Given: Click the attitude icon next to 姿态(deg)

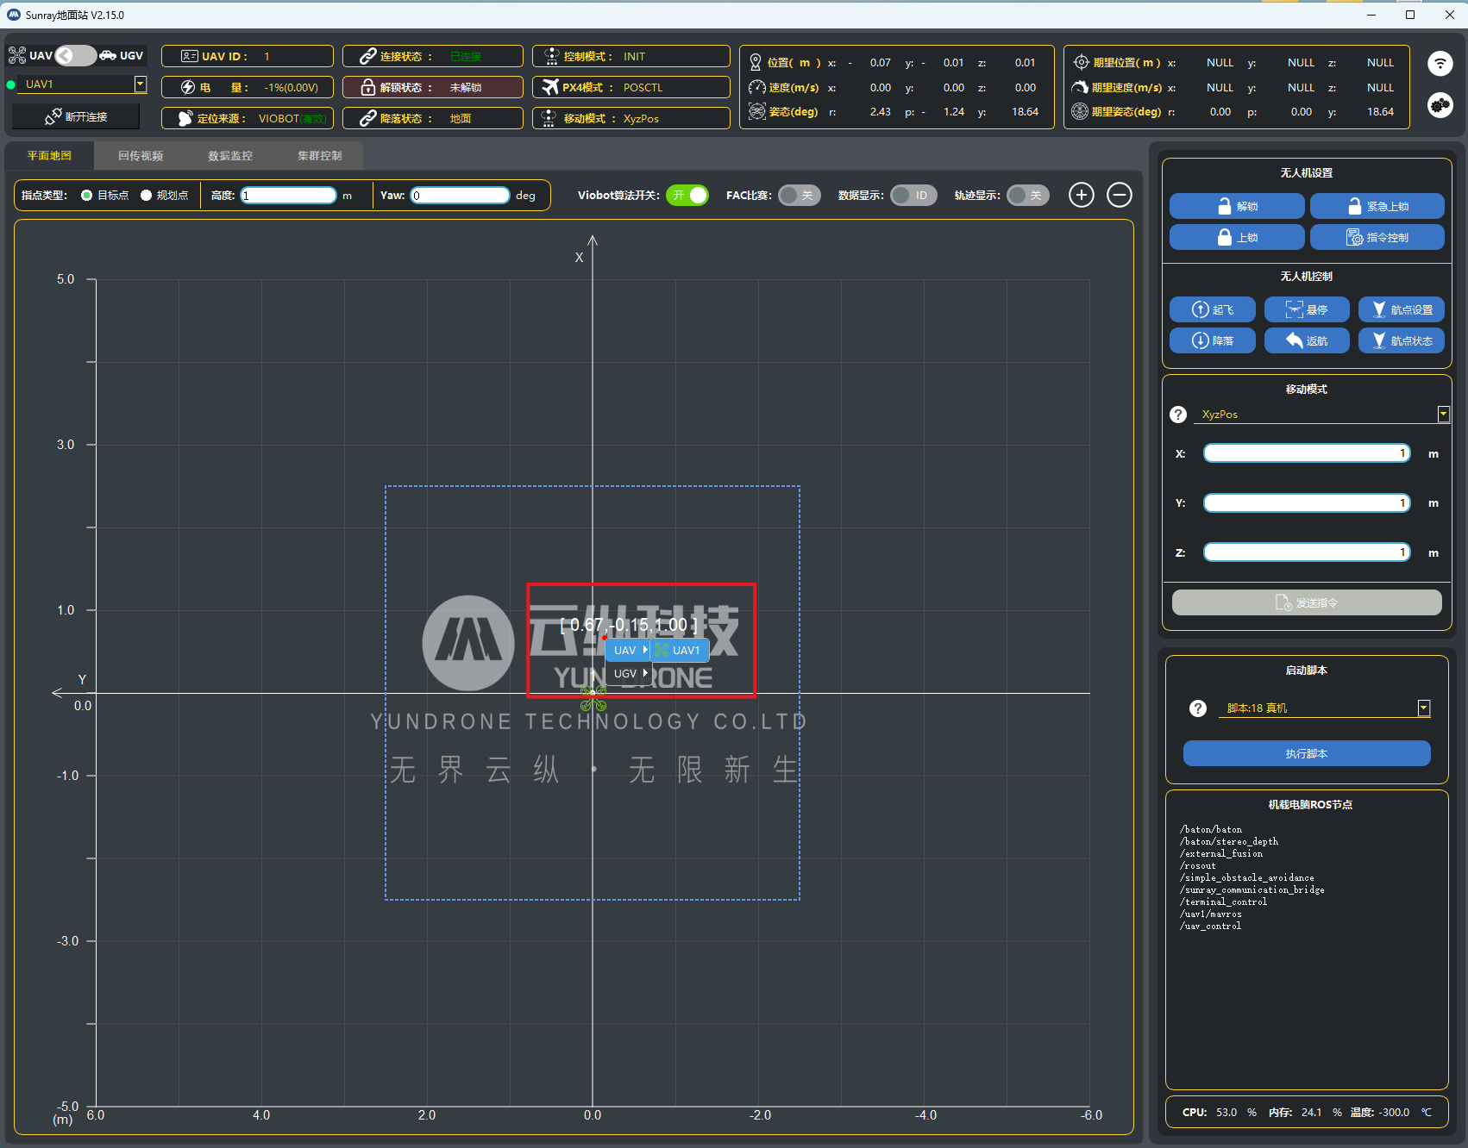Looking at the screenshot, I should 756,111.
